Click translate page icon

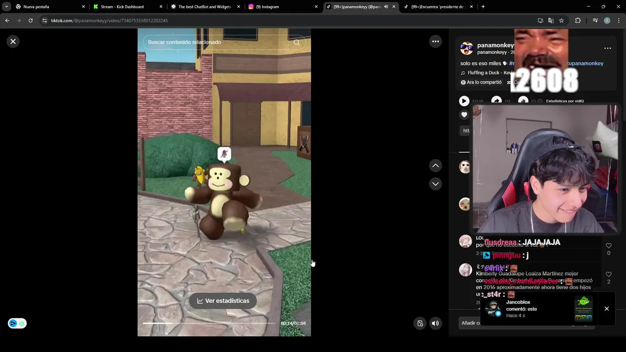click(x=551, y=21)
